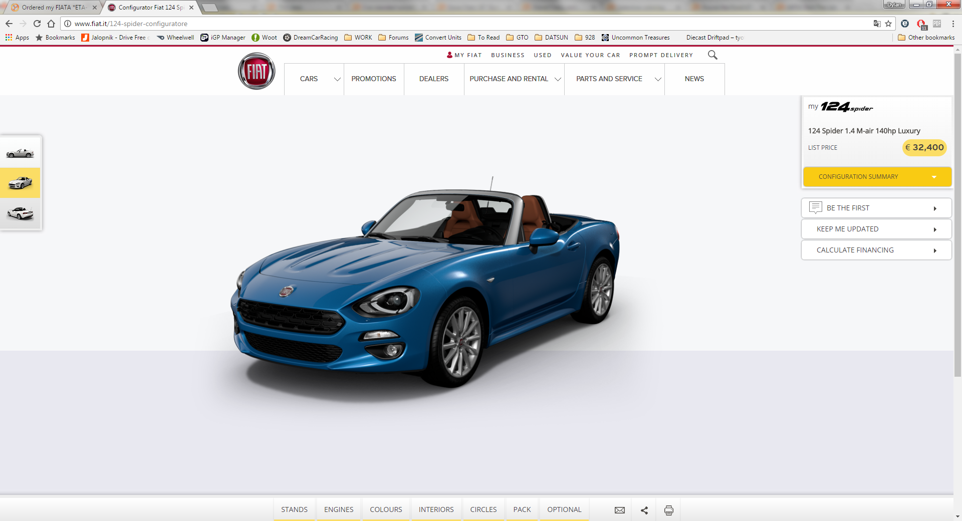Open the PACK configurator tab
This screenshot has height=521, width=962.
pos(522,509)
